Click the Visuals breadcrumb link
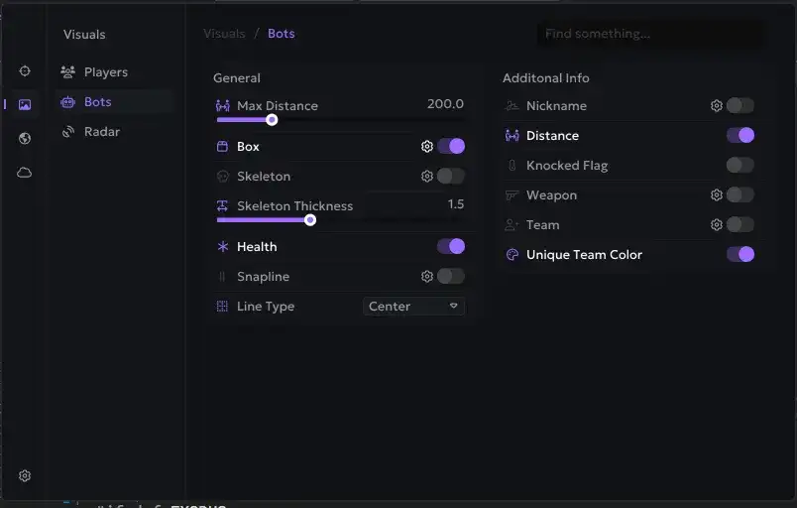 pyautogui.click(x=224, y=34)
